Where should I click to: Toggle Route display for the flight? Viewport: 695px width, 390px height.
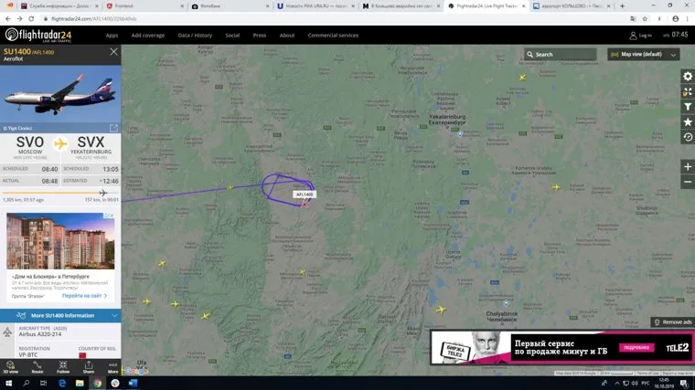point(37,365)
